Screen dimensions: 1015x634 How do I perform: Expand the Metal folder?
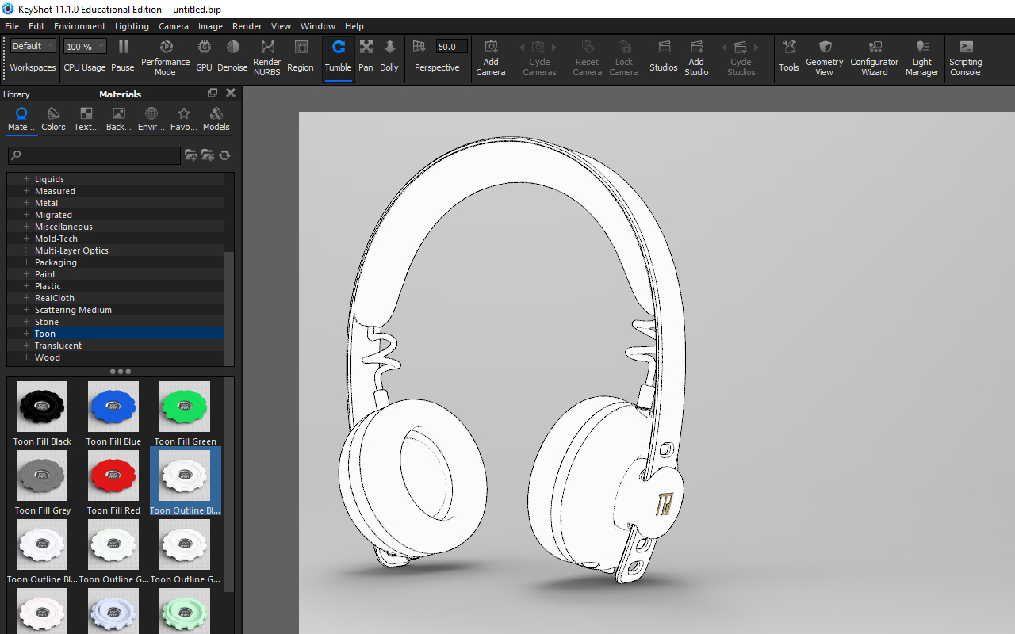coord(26,203)
